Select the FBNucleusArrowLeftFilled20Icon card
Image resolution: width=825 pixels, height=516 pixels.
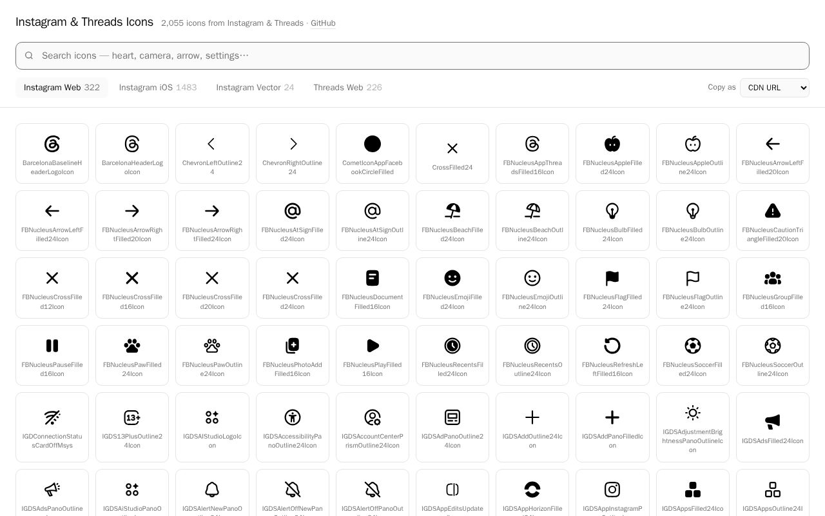[773, 154]
